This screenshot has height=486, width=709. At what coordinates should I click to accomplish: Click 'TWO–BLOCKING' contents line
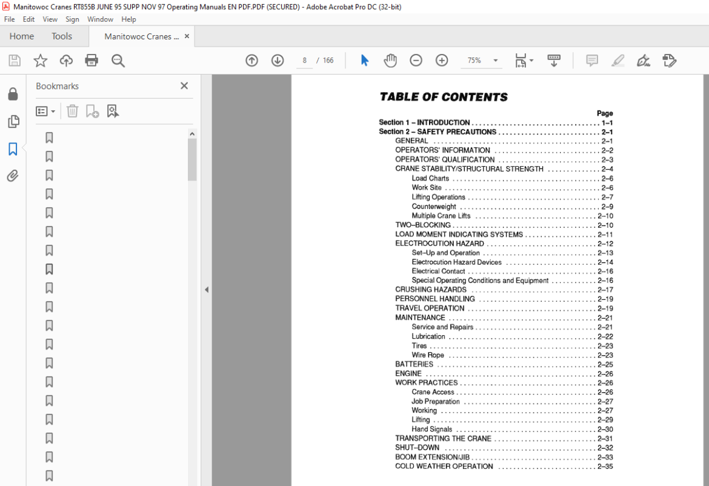click(x=504, y=225)
